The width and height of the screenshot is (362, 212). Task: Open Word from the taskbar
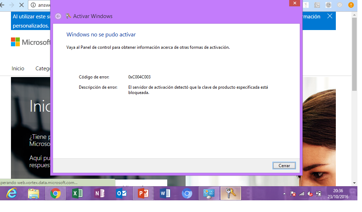[x=165, y=193]
